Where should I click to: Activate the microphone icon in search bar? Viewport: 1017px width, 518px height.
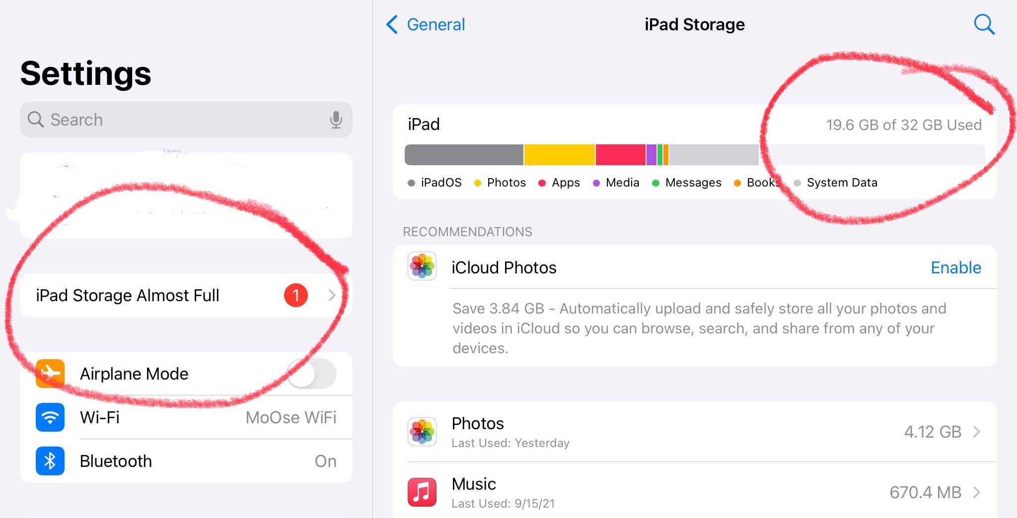(x=337, y=119)
